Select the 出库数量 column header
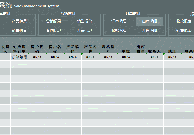The height and width of the screenshot is (135, 194). (141, 49)
